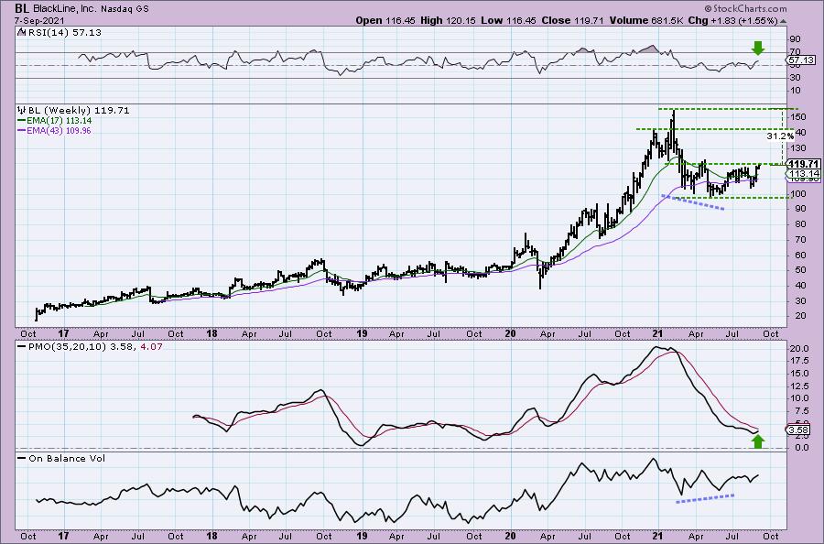The width and height of the screenshot is (824, 544).
Task: Click the Chg +1.83 (+1.55%) value
Action: [x=733, y=20]
